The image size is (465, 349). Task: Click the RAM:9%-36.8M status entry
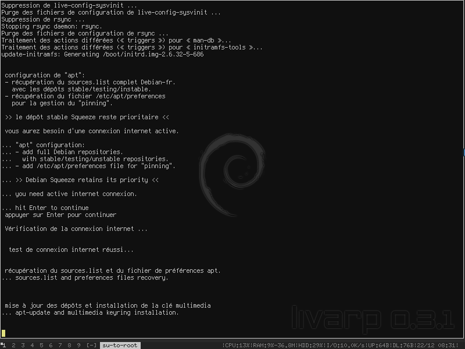274,345
